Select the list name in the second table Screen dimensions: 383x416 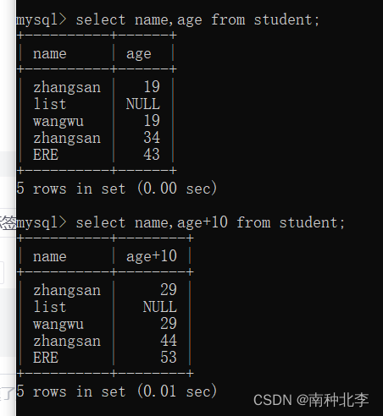50,307
